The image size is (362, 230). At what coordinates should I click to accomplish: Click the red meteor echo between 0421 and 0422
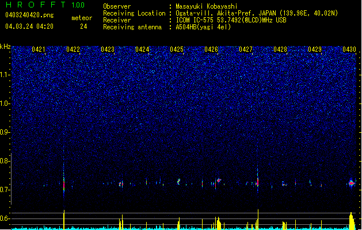coord(64,185)
